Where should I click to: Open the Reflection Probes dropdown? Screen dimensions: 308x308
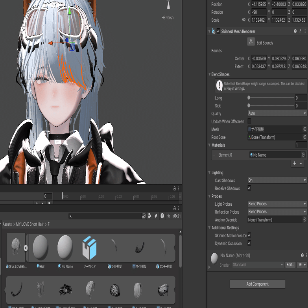pos(277,212)
